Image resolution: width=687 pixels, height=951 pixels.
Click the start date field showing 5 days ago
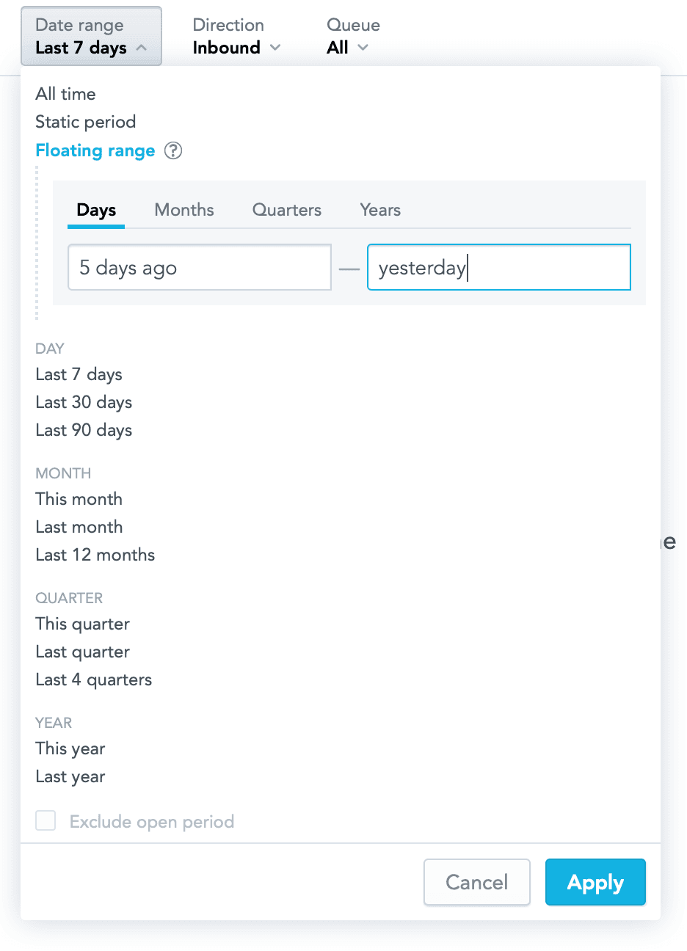tap(199, 267)
